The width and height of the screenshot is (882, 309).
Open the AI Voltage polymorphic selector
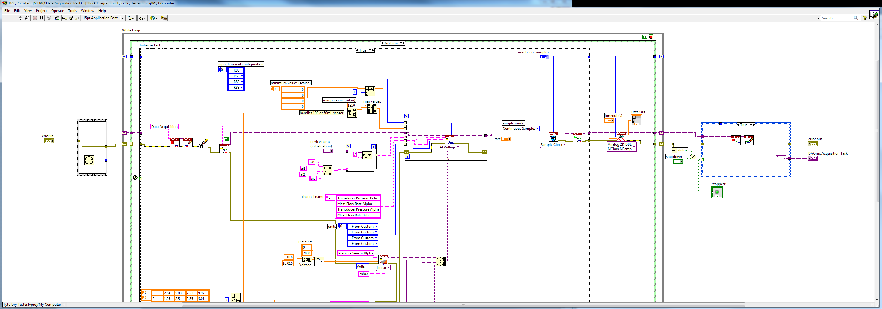[x=450, y=147]
